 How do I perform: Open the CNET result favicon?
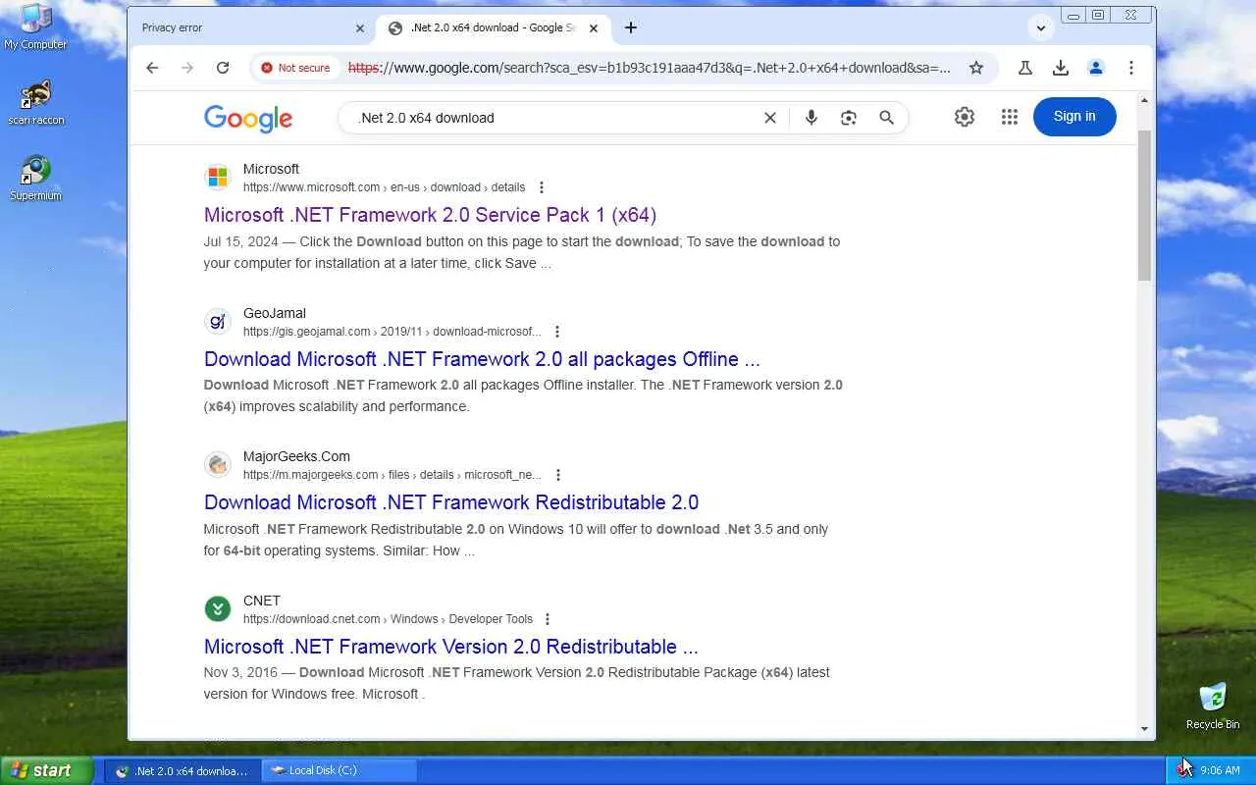(218, 609)
